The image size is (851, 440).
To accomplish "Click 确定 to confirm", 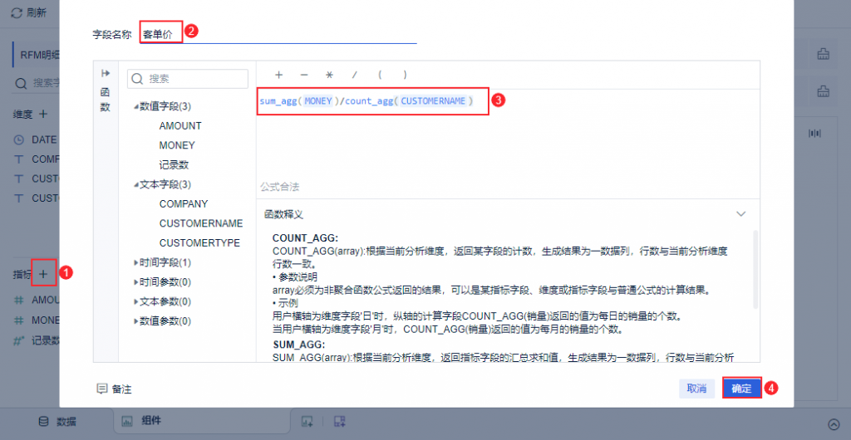I will [742, 389].
